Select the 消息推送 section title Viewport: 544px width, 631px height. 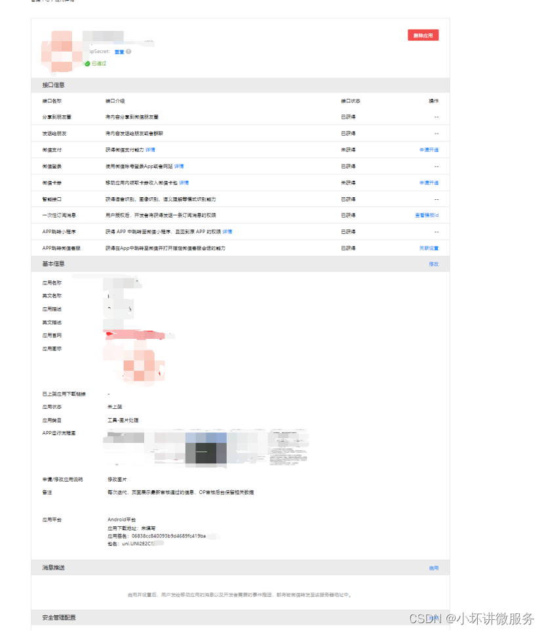tap(54, 568)
